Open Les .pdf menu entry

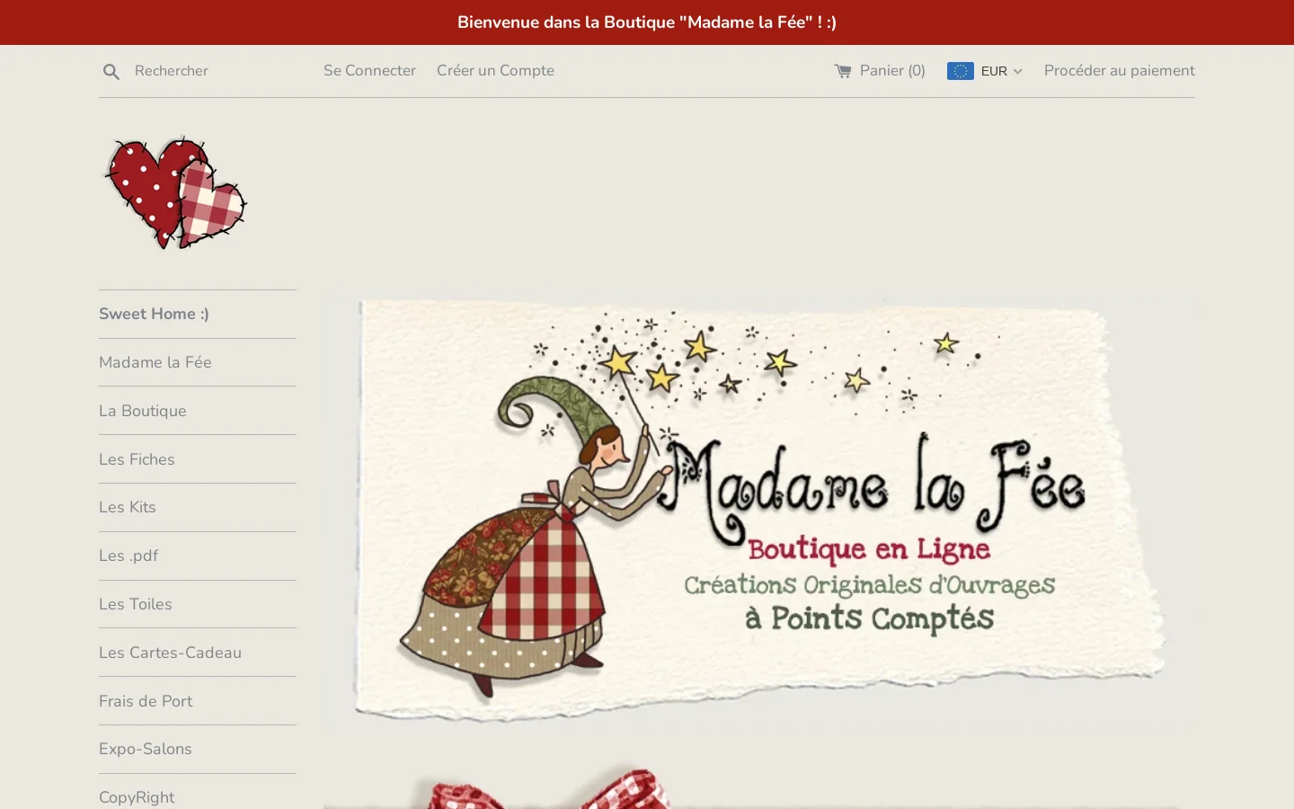[129, 556]
